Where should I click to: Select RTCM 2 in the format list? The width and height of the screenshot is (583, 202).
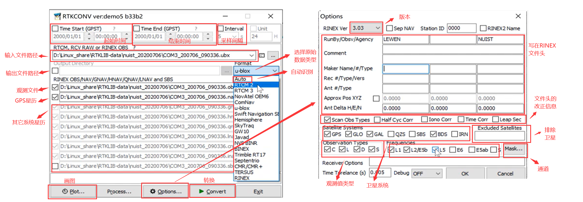coord(244,85)
